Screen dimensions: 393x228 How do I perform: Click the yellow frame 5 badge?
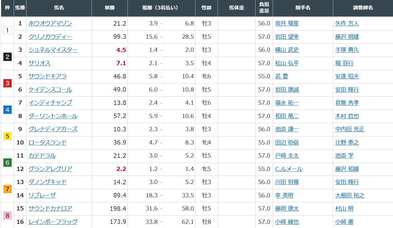(x=8, y=136)
